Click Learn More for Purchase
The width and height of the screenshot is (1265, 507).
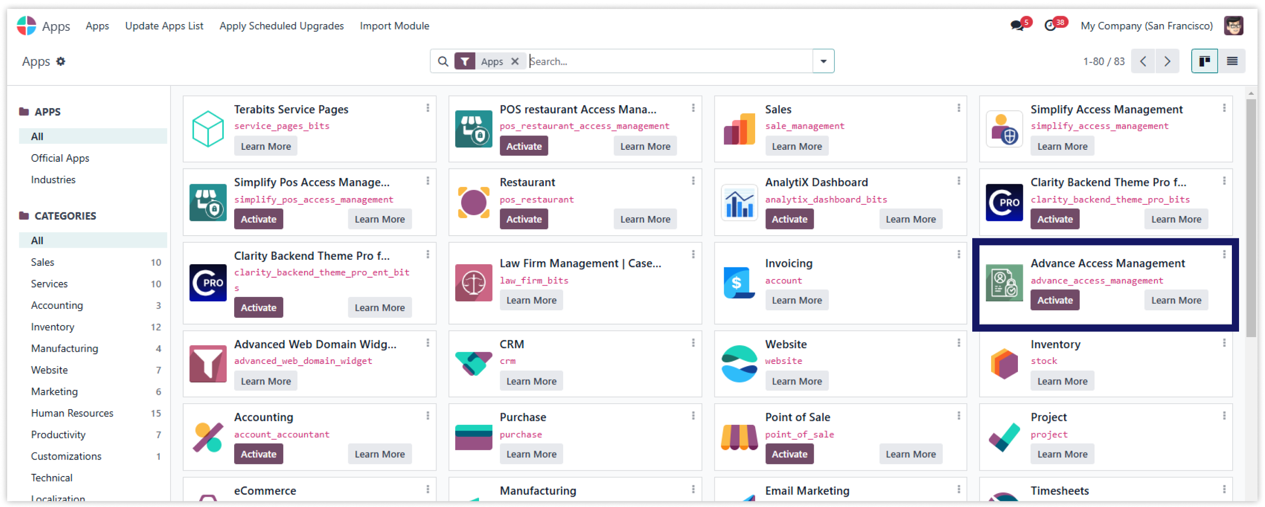[531, 454]
